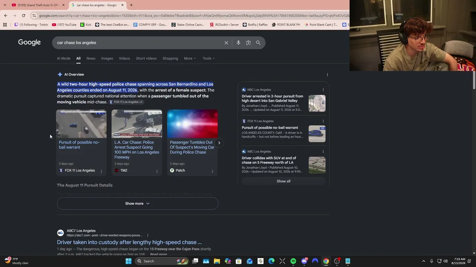Open the ABC7 'Driver taken into custody' result
Viewport: 476px width, 267px height.
pyautogui.click(x=129, y=242)
